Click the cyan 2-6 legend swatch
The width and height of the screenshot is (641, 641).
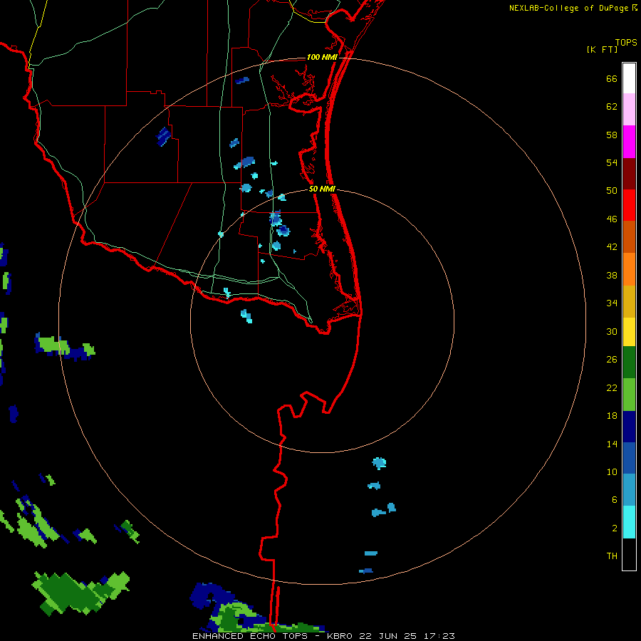point(629,522)
